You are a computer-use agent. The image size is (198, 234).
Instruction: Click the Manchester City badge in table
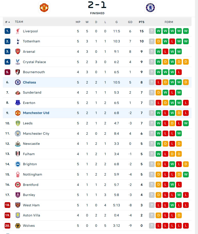click(x=18, y=133)
